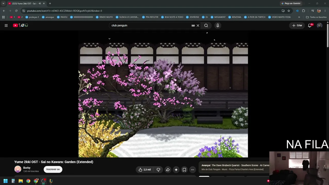Screen dimensions: 329x185
Task: Open a new browser tab
Action: point(50,3)
